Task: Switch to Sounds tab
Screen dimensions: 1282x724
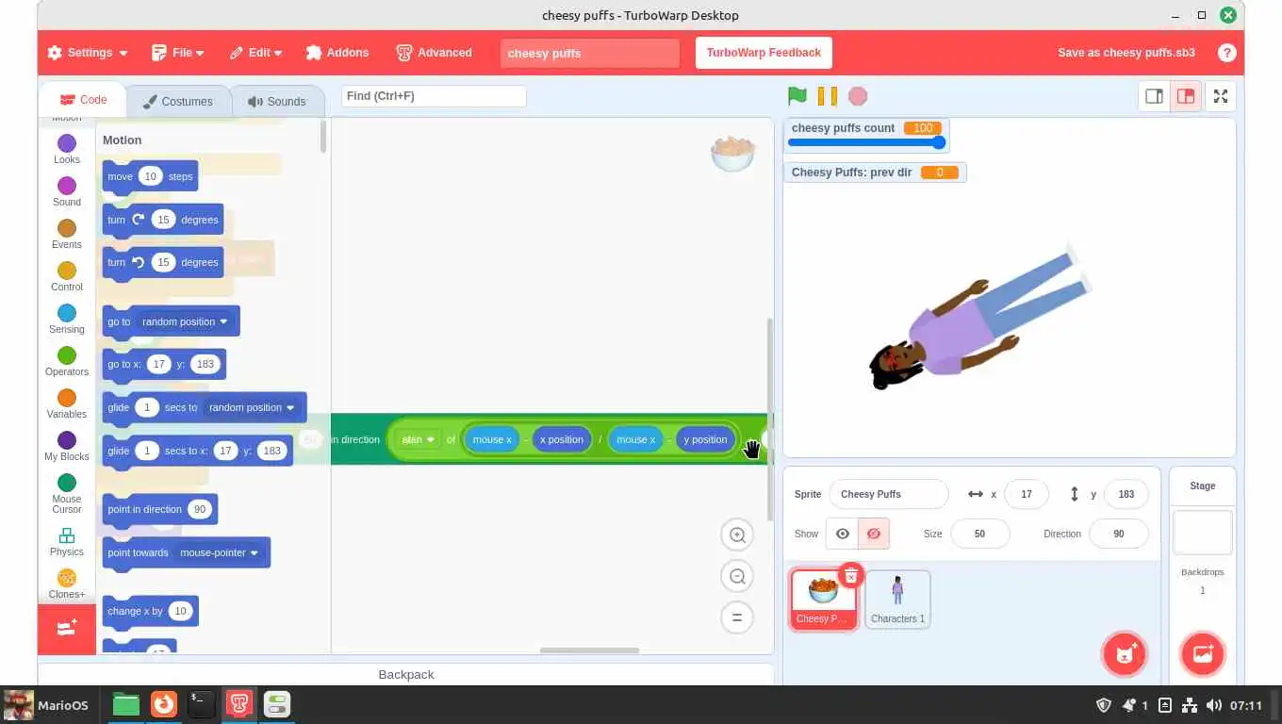Action: 276,102
